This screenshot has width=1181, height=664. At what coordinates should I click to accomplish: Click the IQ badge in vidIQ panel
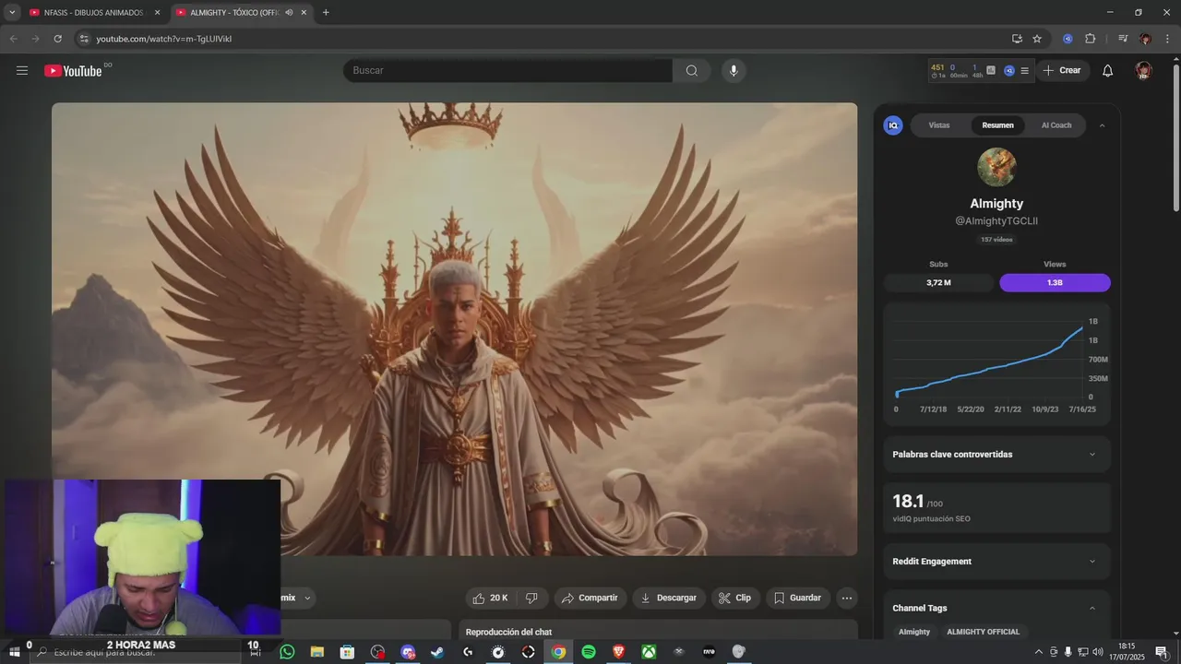pyautogui.click(x=893, y=125)
